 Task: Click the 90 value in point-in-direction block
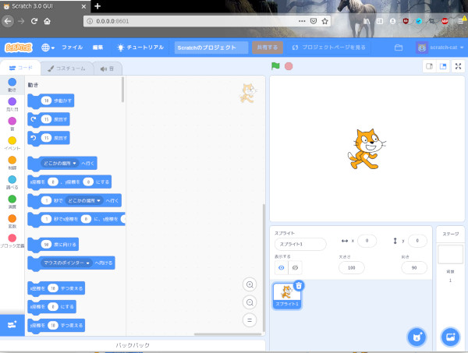pyautogui.click(x=46, y=245)
